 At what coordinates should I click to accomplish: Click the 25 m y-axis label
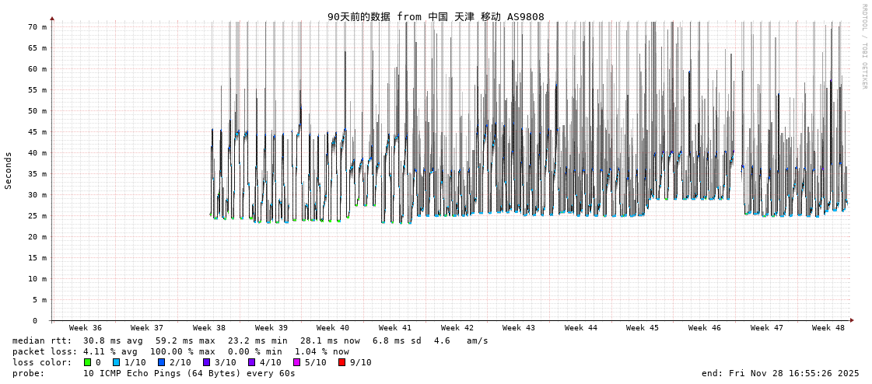click(38, 216)
